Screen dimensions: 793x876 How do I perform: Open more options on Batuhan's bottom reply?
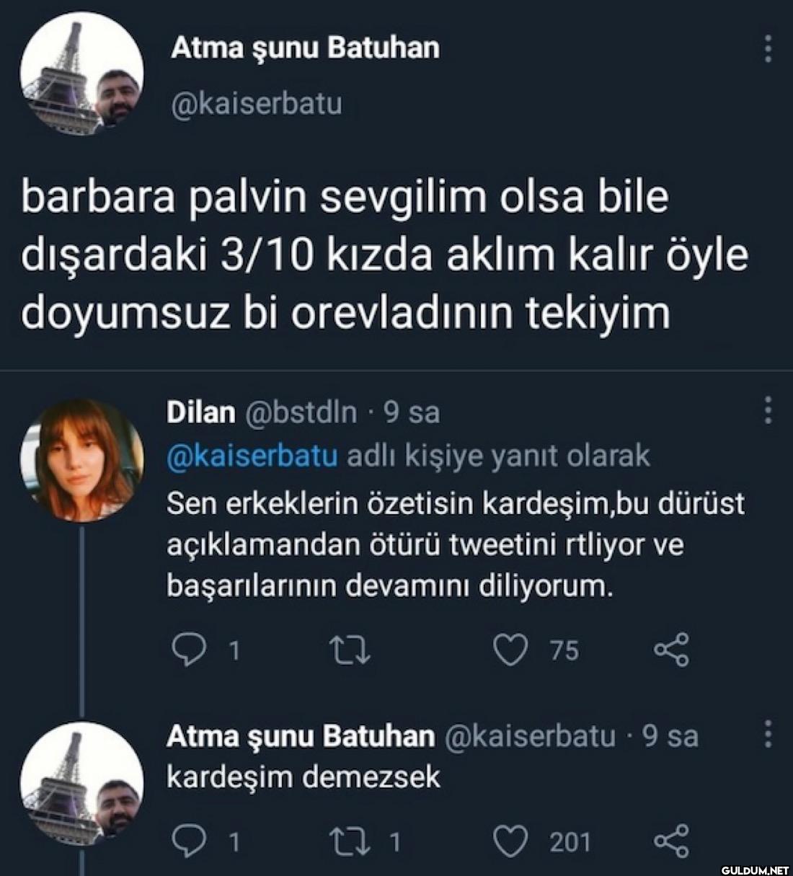(768, 734)
